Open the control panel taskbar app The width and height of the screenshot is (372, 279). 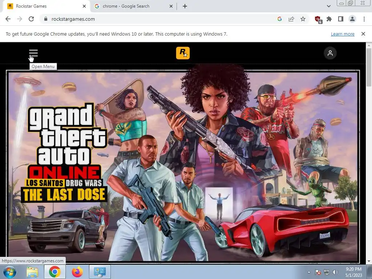coord(100,272)
